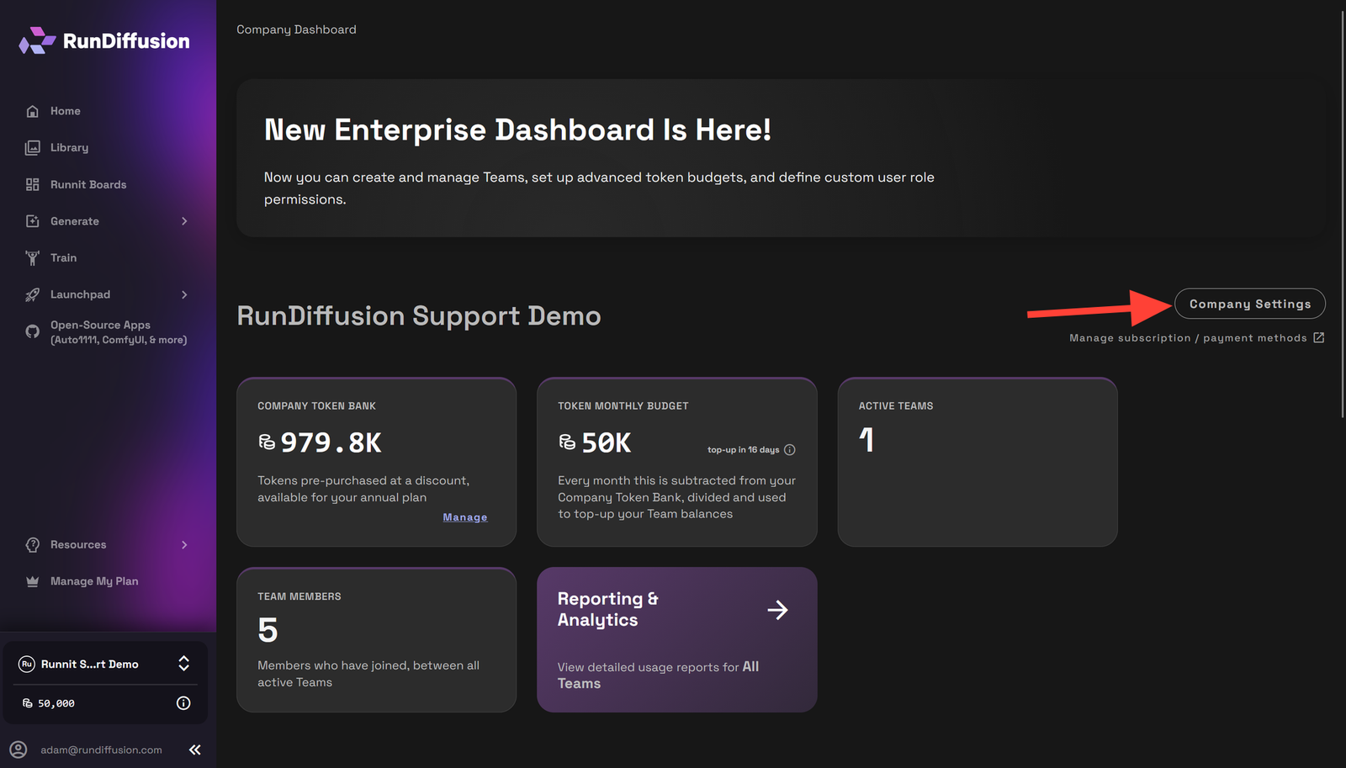The width and height of the screenshot is (1346, 768).
Task: Select the Library icon
Action: [x=32, y=147]
